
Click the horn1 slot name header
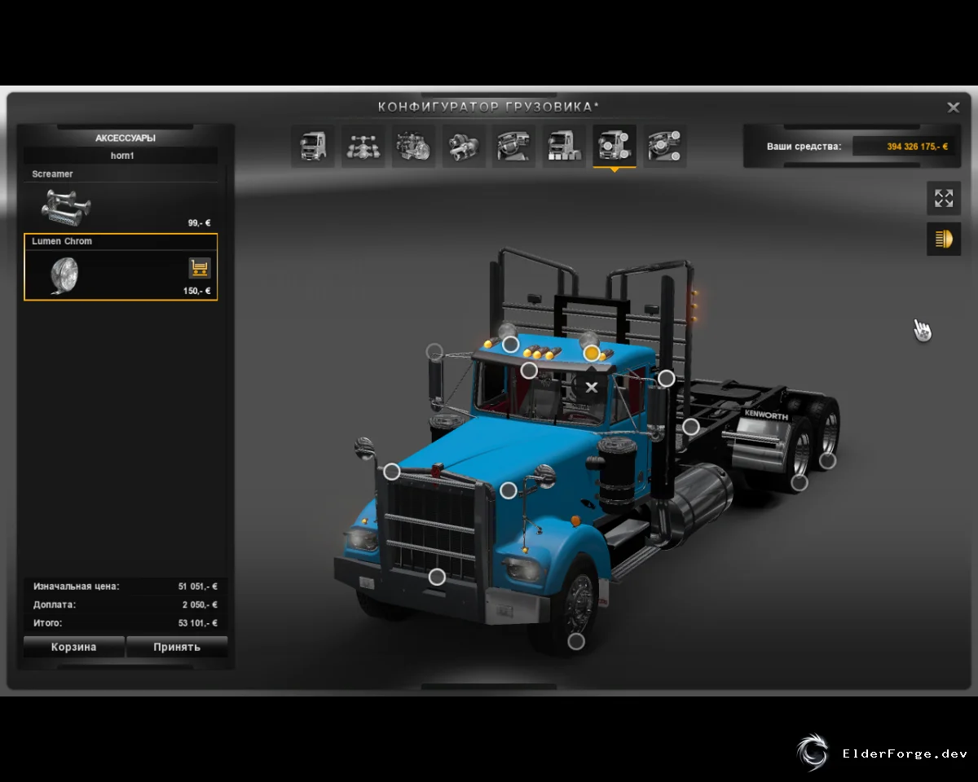(x=121, y=156)
